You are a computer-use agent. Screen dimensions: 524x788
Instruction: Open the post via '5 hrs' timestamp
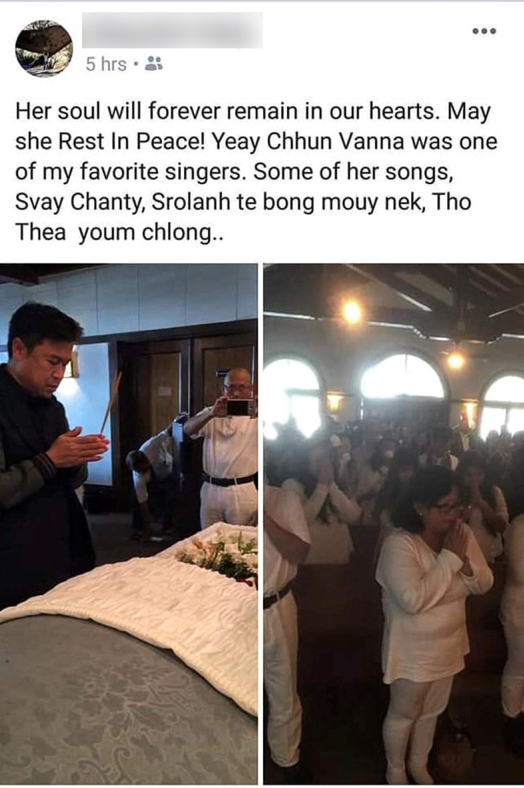pyautogui.click(x=107, y=64)
